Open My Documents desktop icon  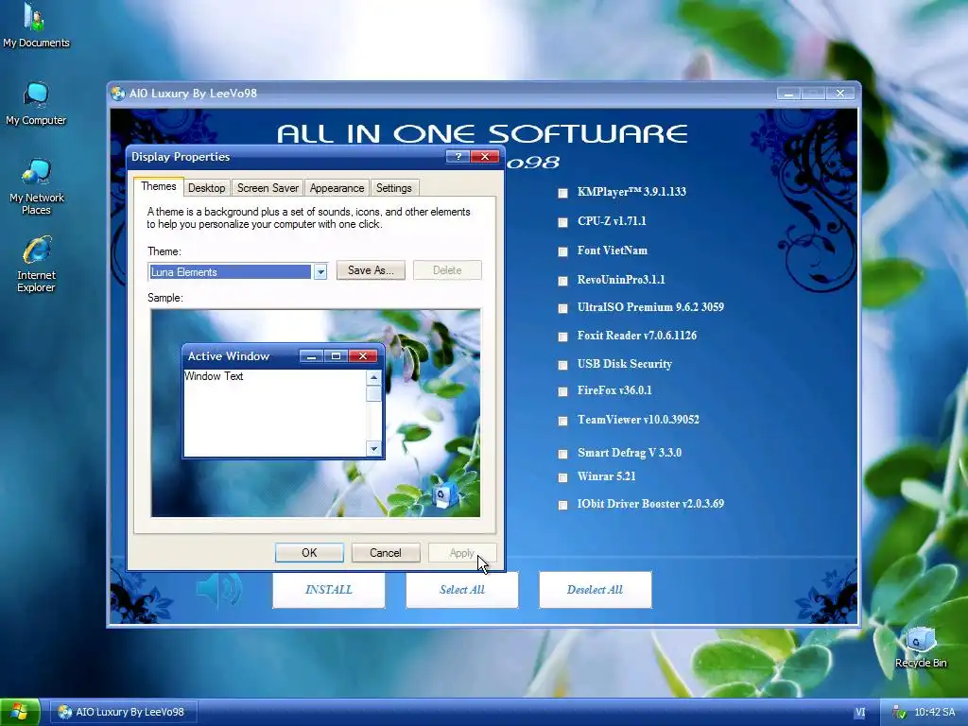(x=36, y=25)
